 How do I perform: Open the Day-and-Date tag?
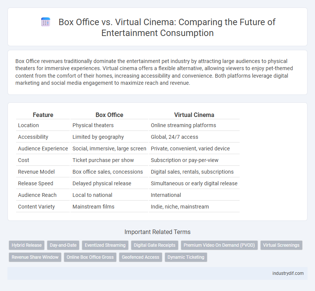click(63, 245)
